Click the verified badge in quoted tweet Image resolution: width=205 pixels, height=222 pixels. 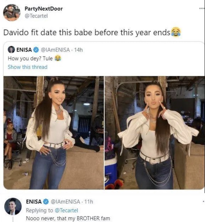36,50
